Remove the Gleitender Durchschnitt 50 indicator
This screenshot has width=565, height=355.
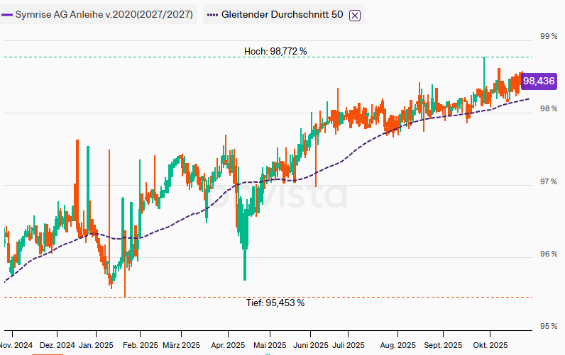[x=356, y=15]
